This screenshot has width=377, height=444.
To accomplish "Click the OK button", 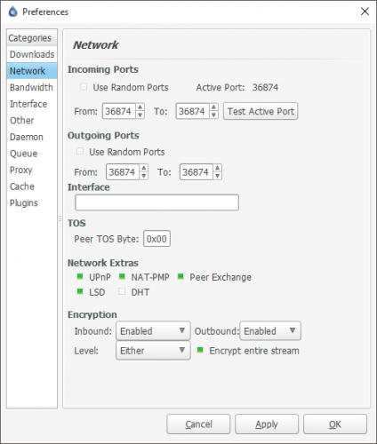I will pos(335,424).
